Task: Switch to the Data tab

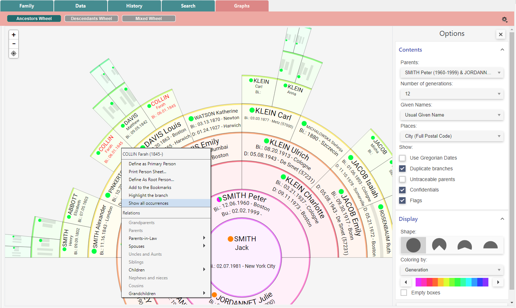Action: (x=81, y=6)
